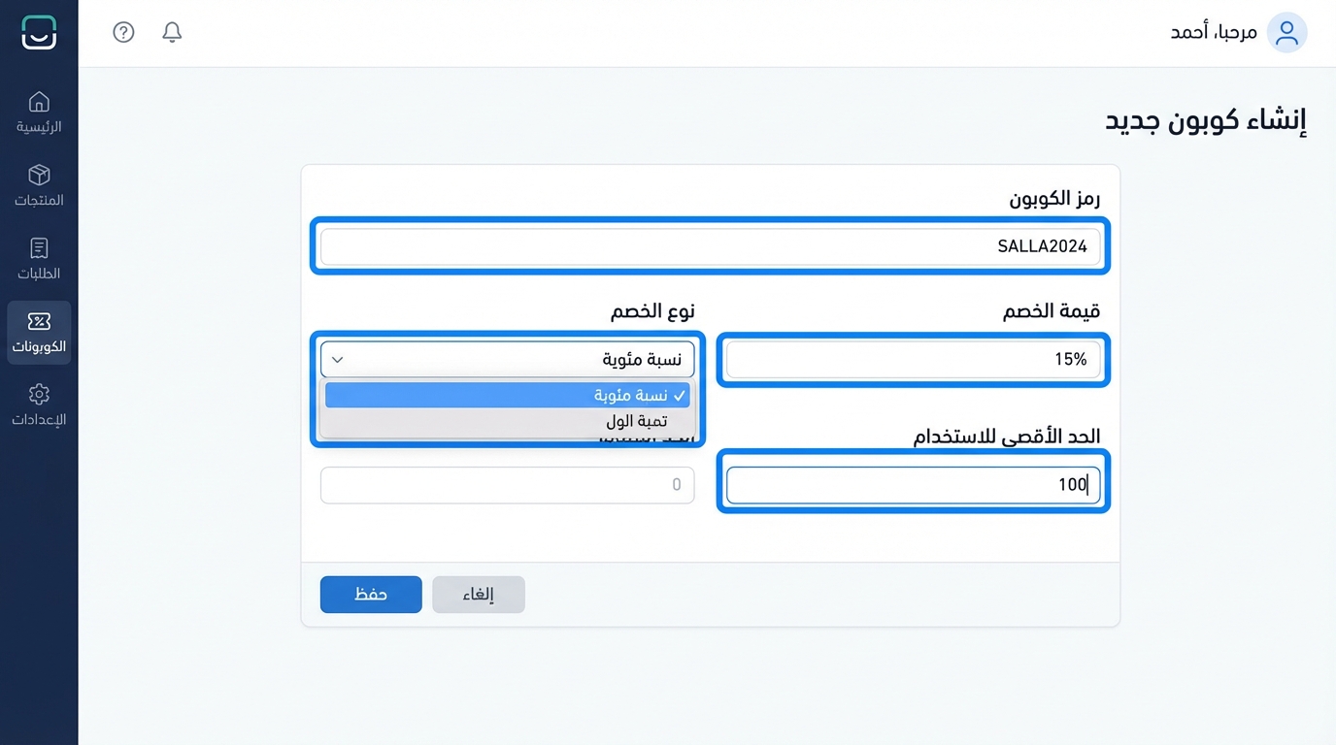
Task: Click the Salla smiley logo icon
Action: (x=39, y=33)
